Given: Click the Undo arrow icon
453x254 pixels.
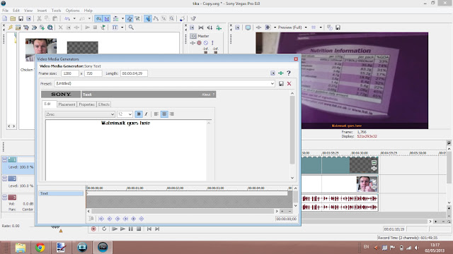Looking at the screenshot, I should (67, 19).
